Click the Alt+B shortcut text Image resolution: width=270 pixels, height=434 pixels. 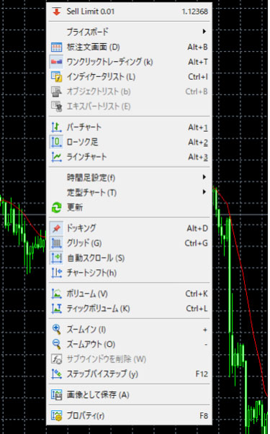(197, 47)
